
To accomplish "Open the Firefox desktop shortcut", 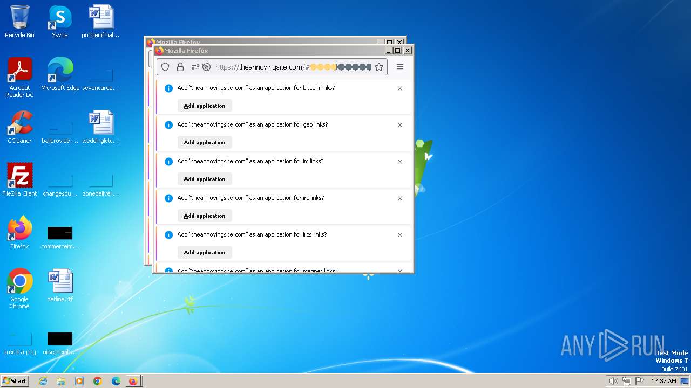I will (19, 233).
